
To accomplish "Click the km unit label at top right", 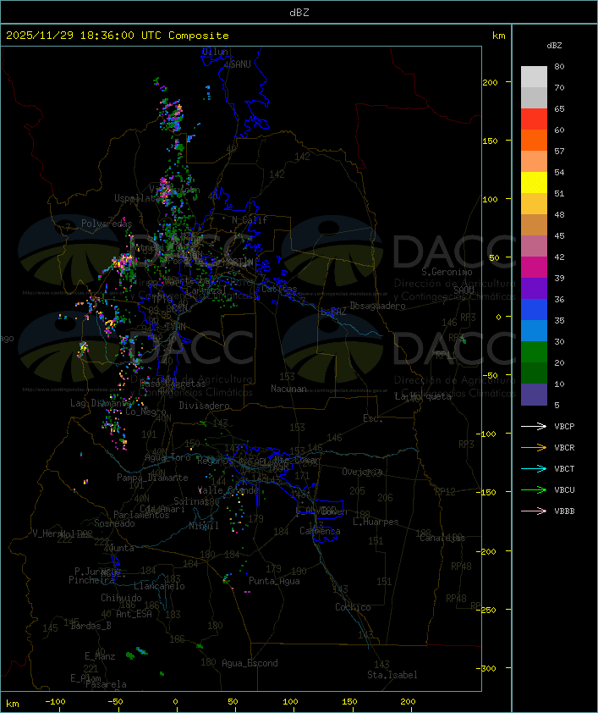I will pyautogui.click(x=498, y=36).
